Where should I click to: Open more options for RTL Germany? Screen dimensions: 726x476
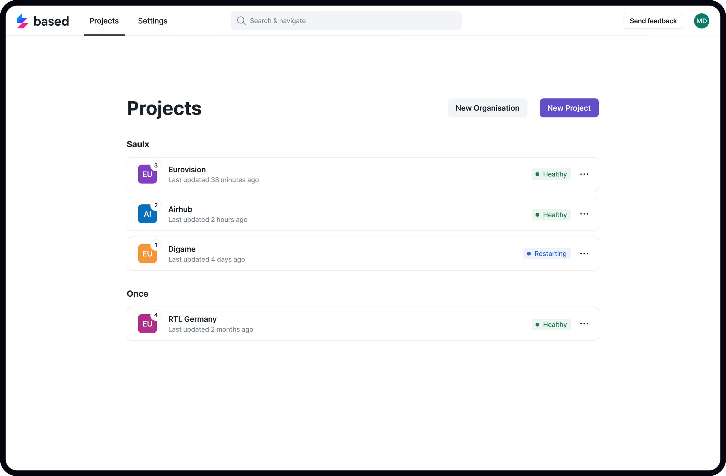point(584,324)
